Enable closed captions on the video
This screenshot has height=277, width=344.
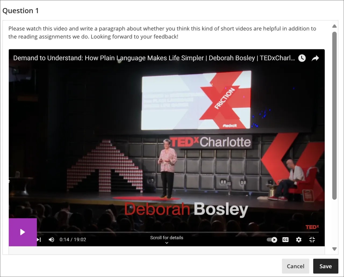pyautogui.click(x=285, y=239)
